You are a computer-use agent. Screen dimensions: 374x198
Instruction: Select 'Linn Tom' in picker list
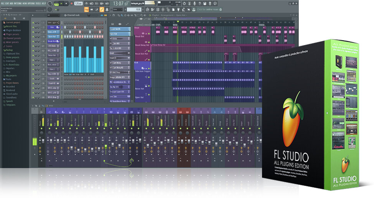point(120,97)
